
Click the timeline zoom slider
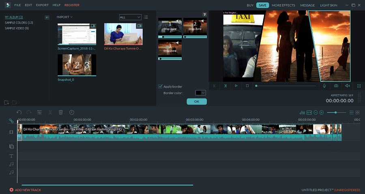tap(336, 112)
